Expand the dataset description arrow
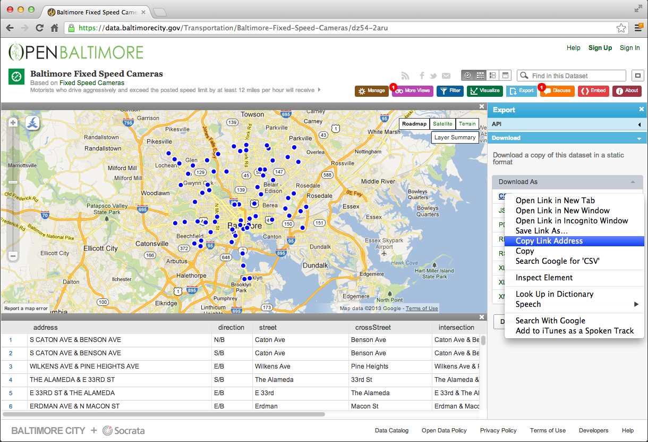The image size is (648, 442). (319, 90)
